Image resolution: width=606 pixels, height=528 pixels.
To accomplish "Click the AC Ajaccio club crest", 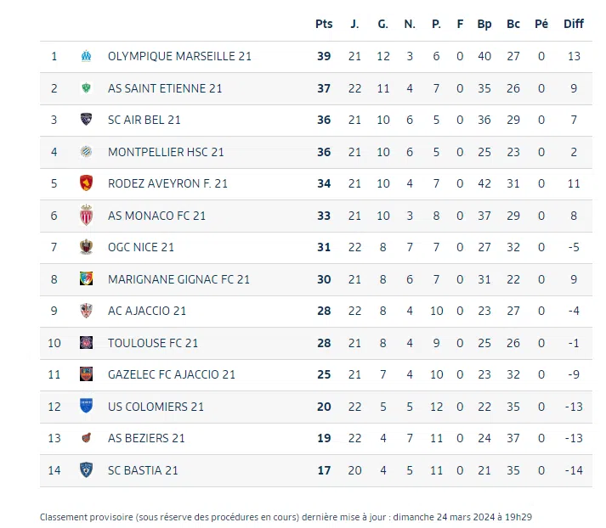I will pos(86,311).
